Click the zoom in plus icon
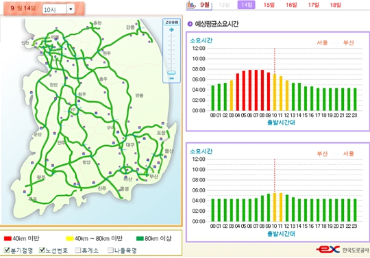This screenshot has width=370, height=258. (171, 30)
